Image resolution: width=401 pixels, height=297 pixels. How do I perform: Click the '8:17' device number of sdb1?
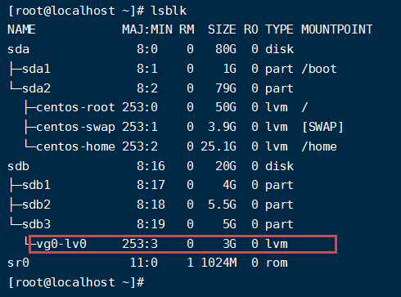(151, 185)
